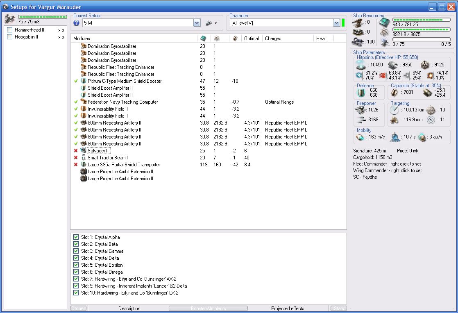This screenshot has width=458, height=313.
Task: Click the Drones button at bottom
Action: tap(78, 308)
